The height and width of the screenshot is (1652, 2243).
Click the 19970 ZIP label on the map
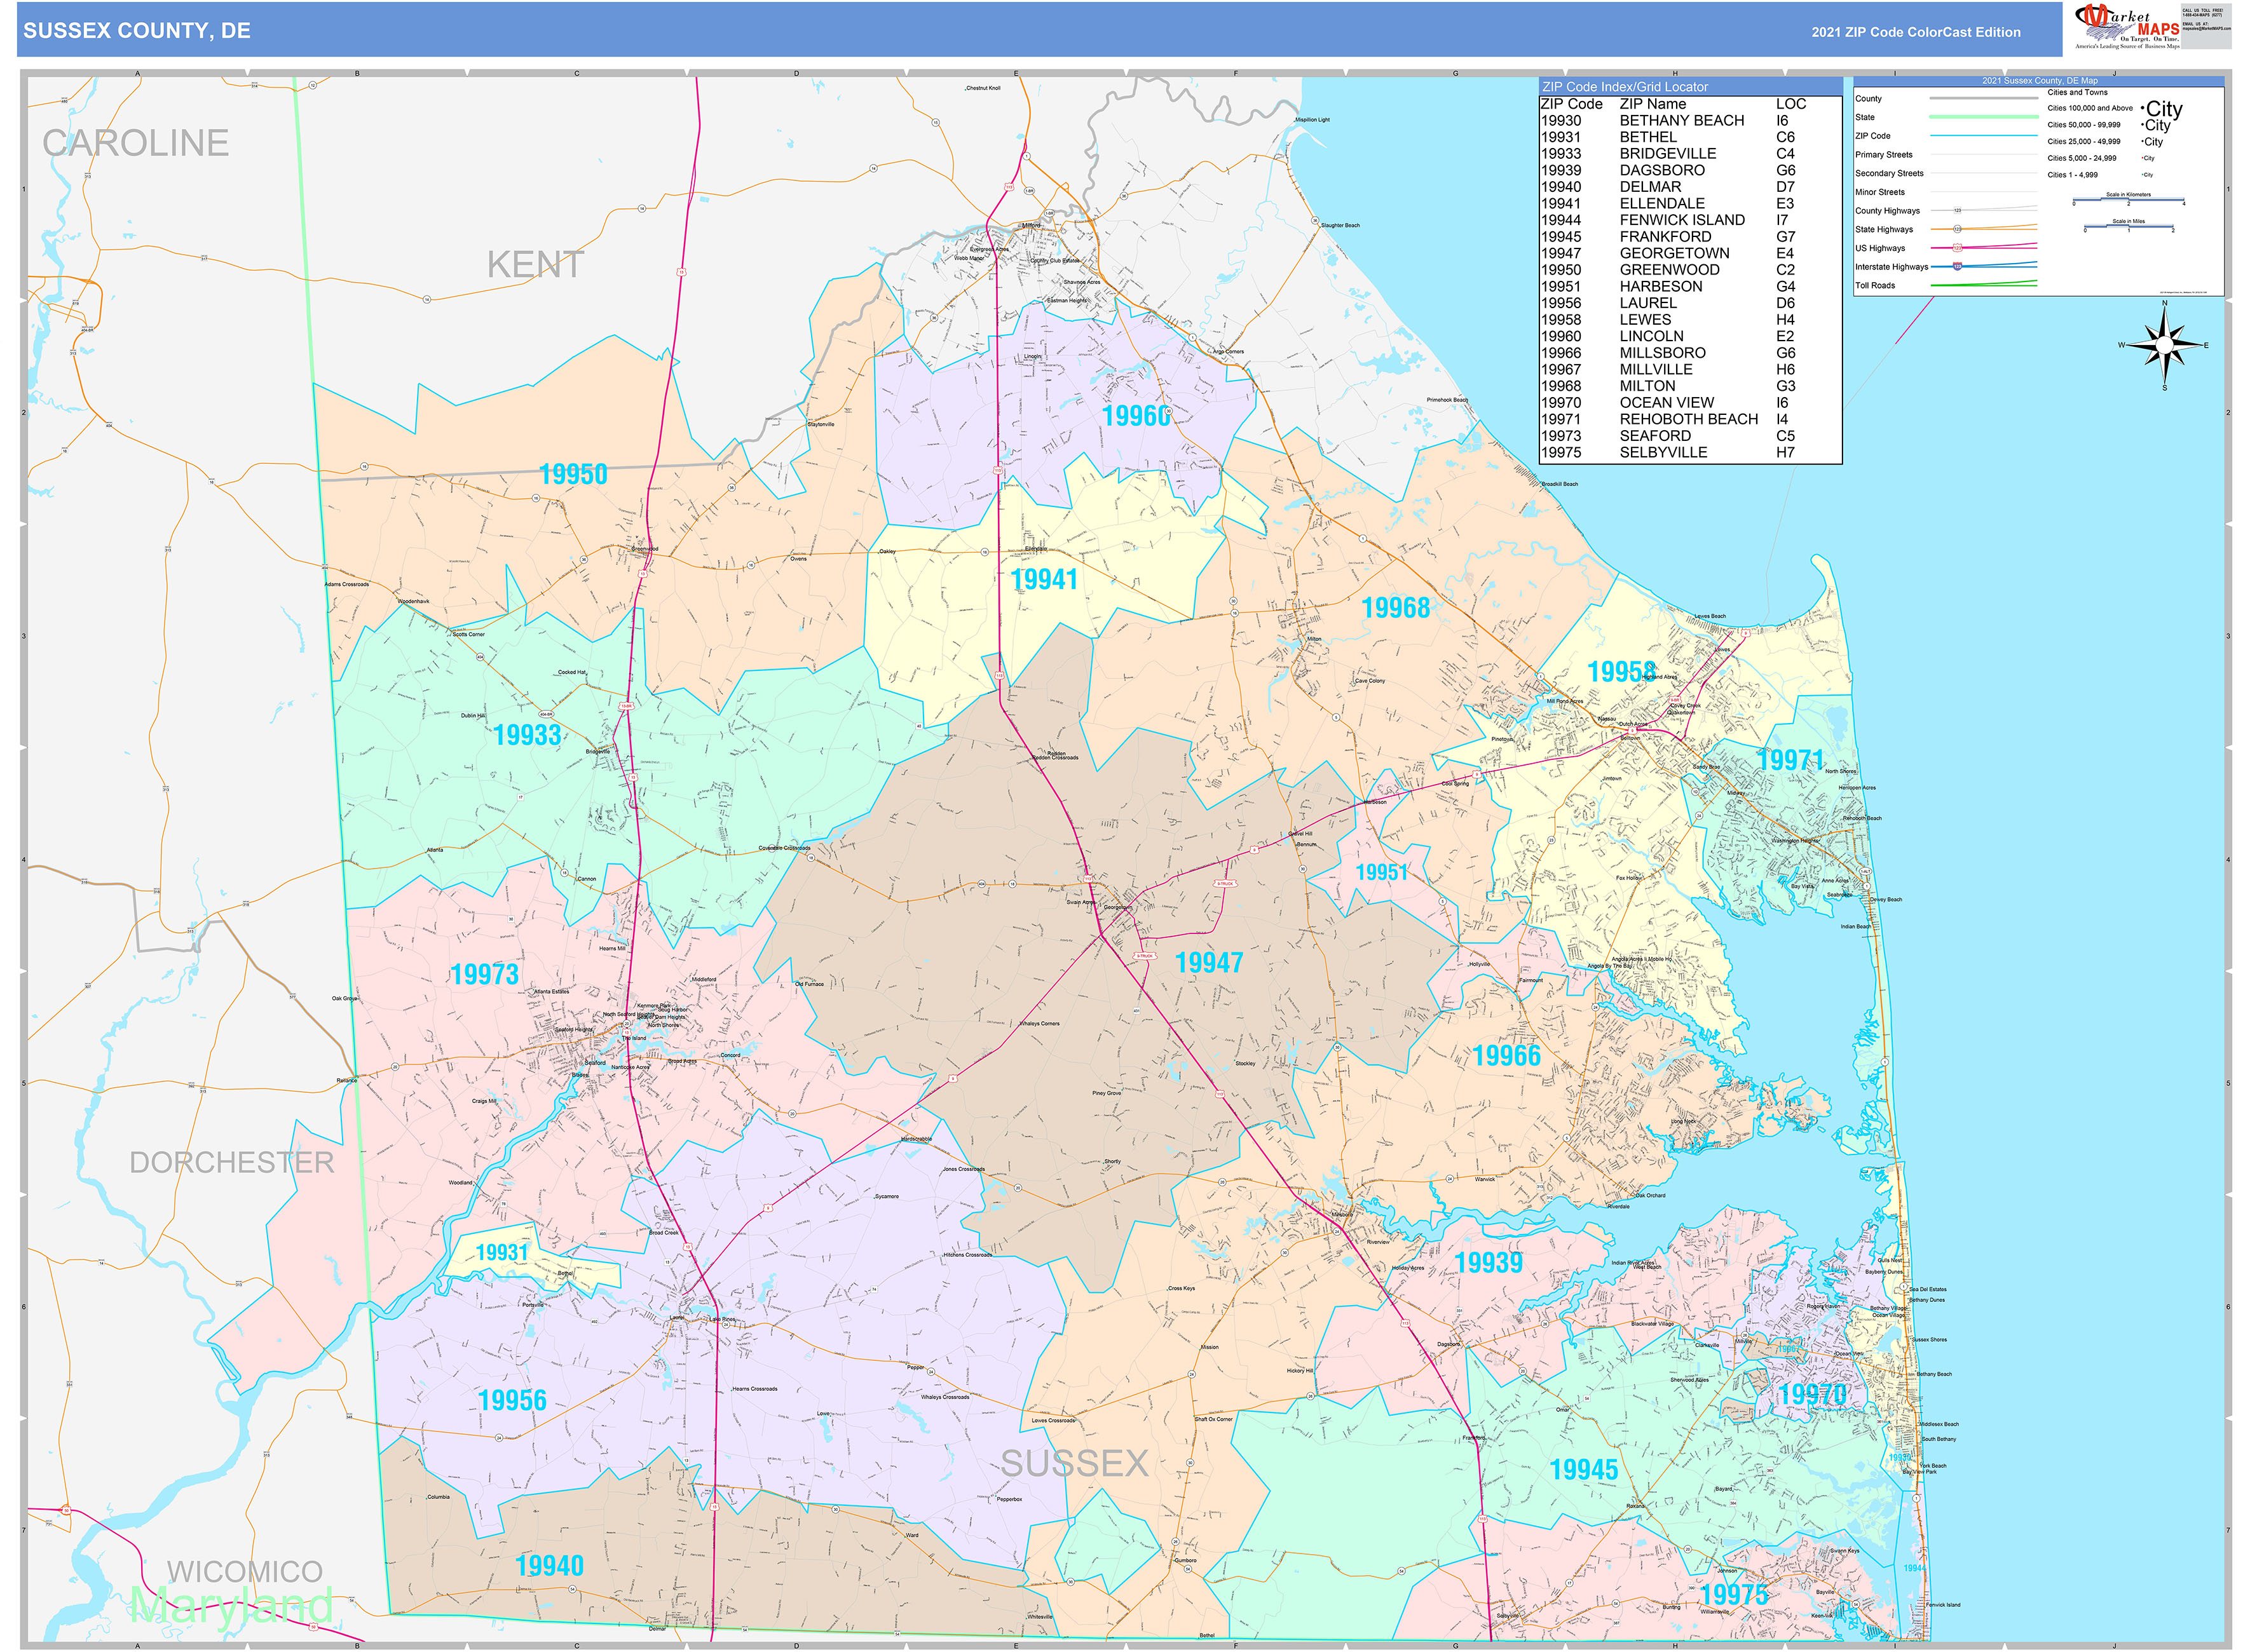tap(1813, 1394)
